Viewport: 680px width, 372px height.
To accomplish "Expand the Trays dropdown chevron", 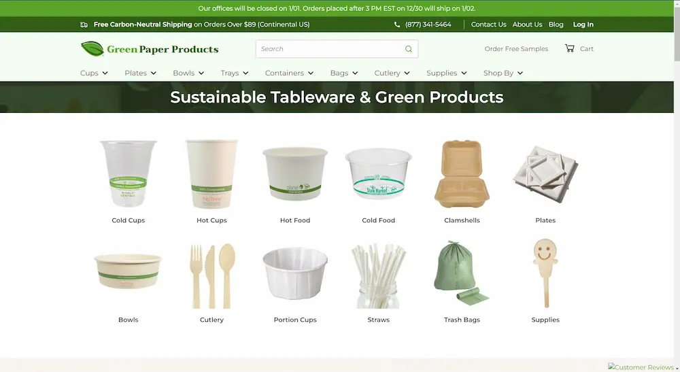I will coord(245,73).
